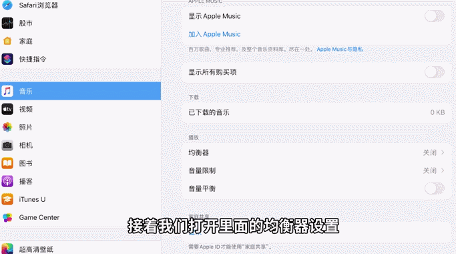Select 相机 in settings sidebar
The width and height of the screenshot is (456, 254).
[80, 145]
